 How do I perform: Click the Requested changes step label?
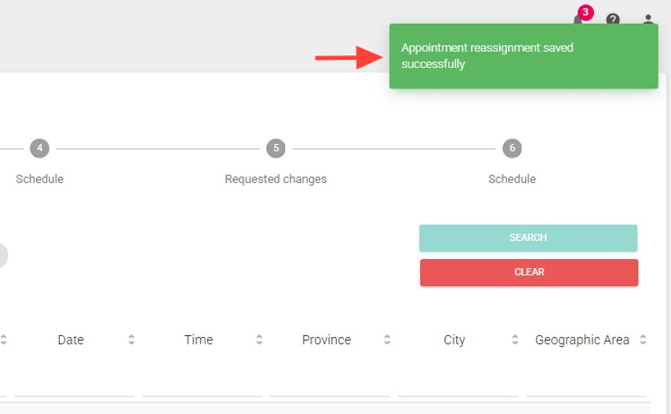(276, 179)
